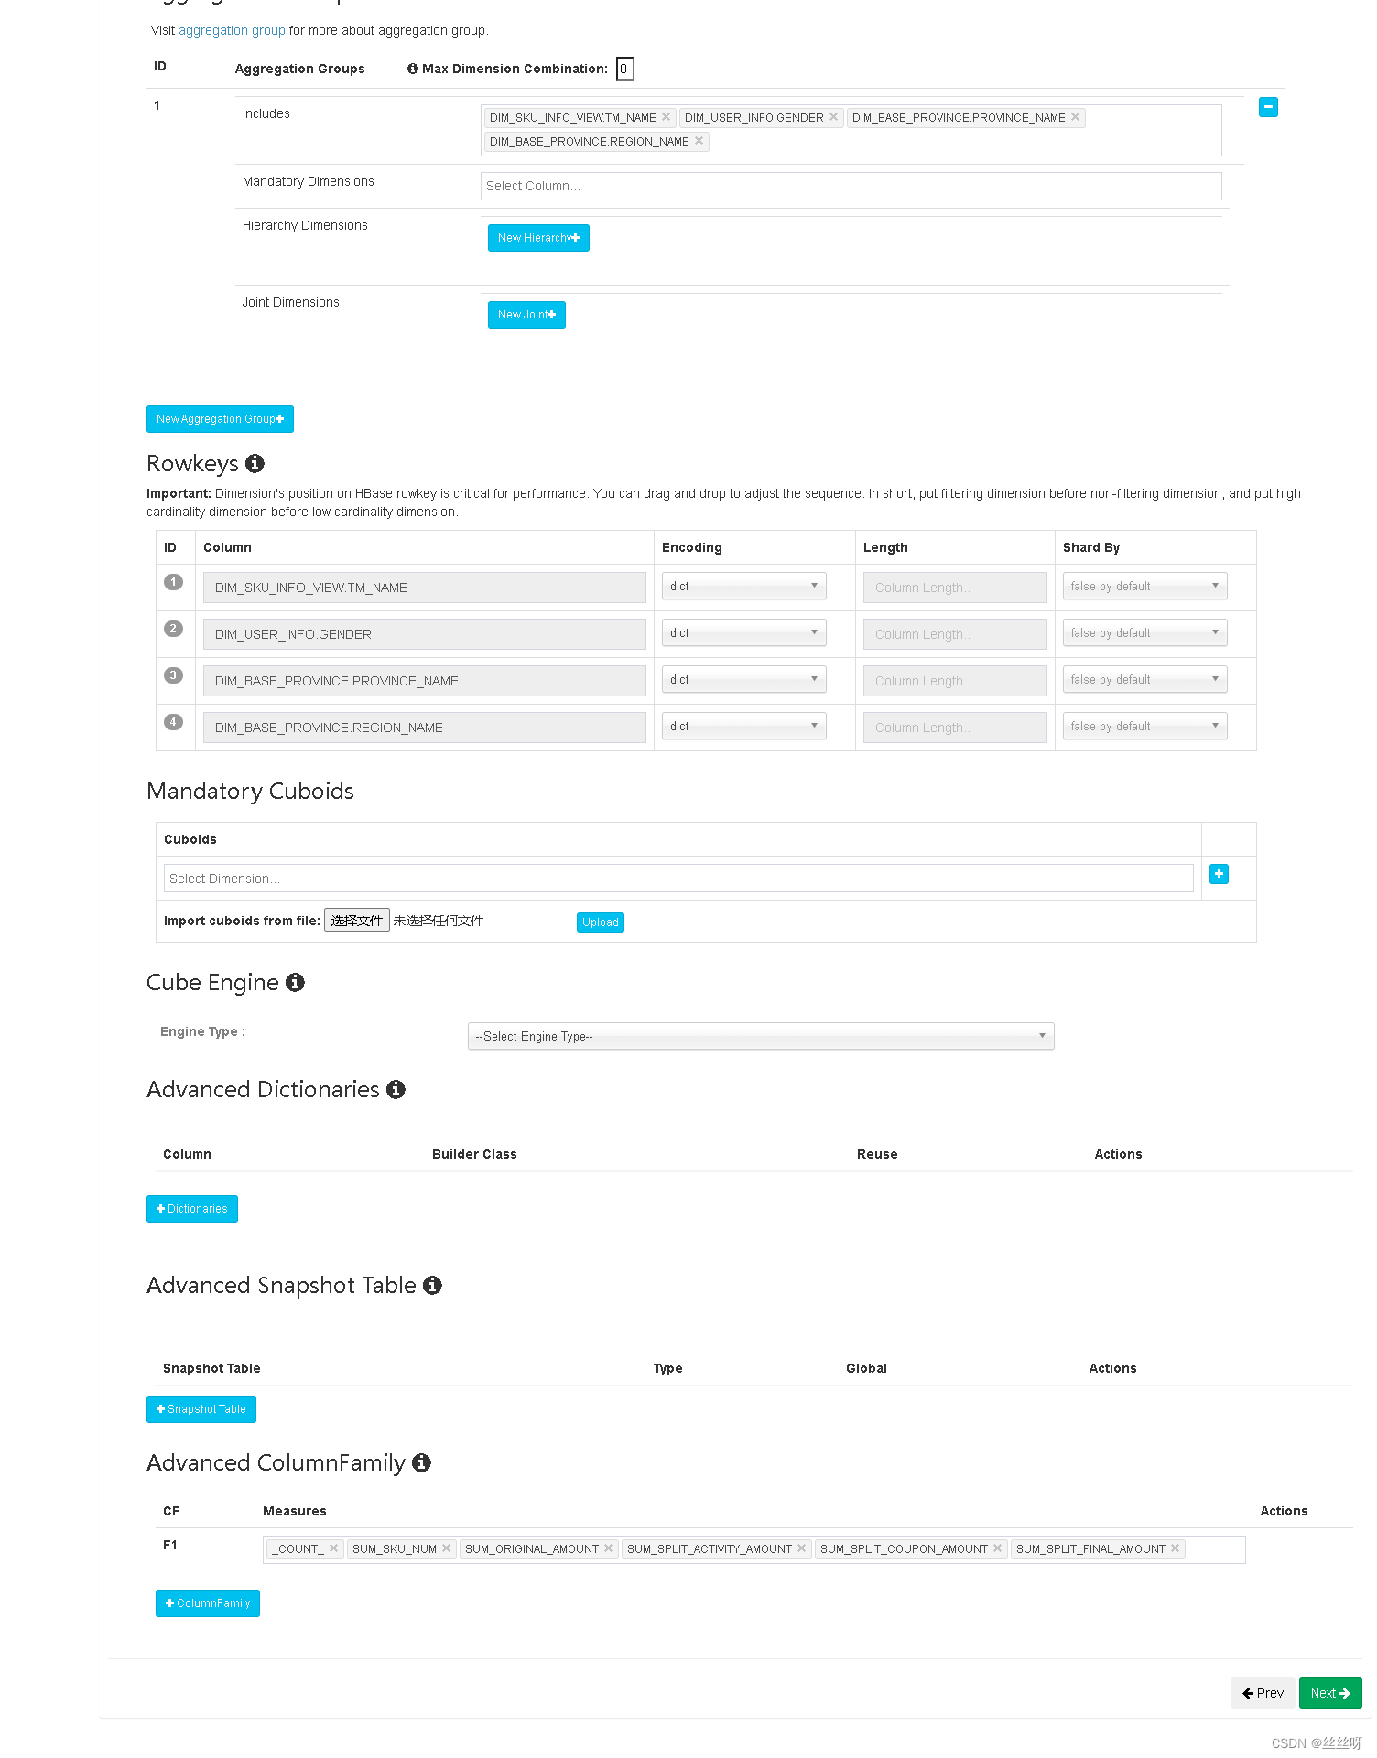The image size is (1377, 1758).
Task: Open Shard By dropdown for TM_NAME row
Action: coord(1144,586)
